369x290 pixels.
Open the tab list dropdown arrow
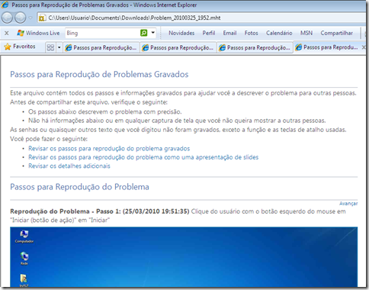59,47
